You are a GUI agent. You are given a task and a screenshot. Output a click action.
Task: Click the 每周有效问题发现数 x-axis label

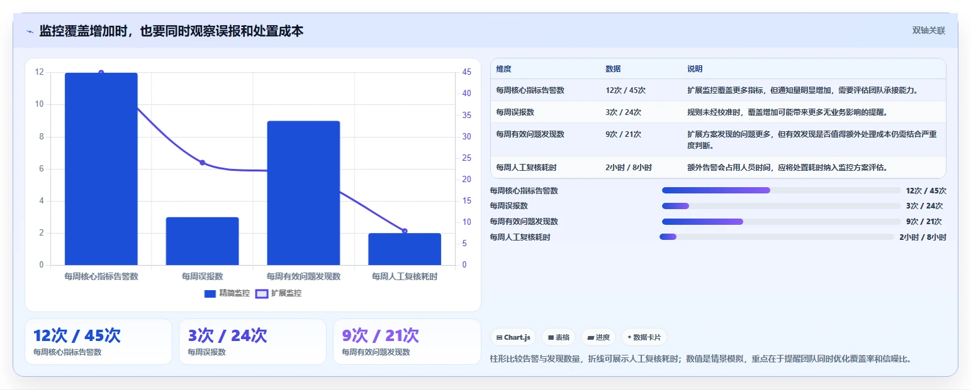[x=303, y=276]
